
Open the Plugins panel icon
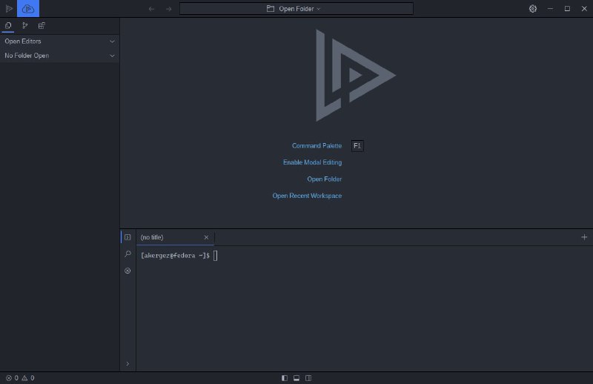point(42,26)
